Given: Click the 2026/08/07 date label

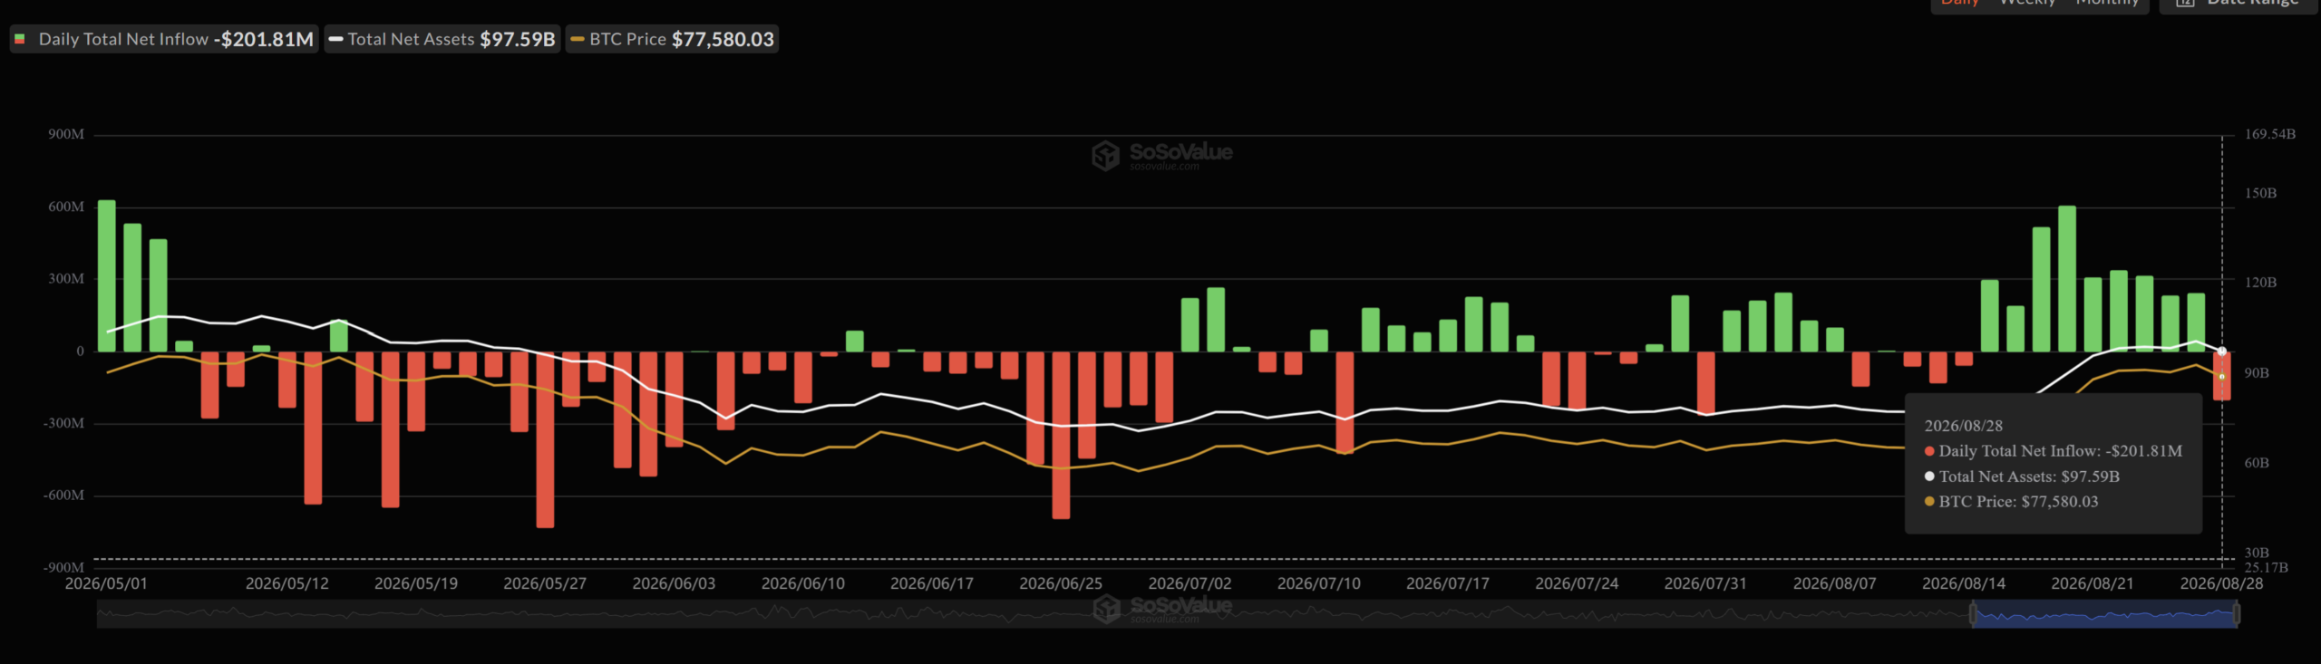Looking at the screenshot, I should pyautogui.click(x=1834, y=583).
